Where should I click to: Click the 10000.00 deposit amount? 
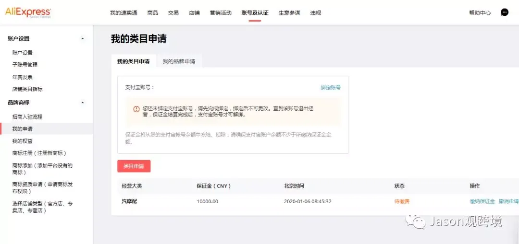(x=207, y=201)
